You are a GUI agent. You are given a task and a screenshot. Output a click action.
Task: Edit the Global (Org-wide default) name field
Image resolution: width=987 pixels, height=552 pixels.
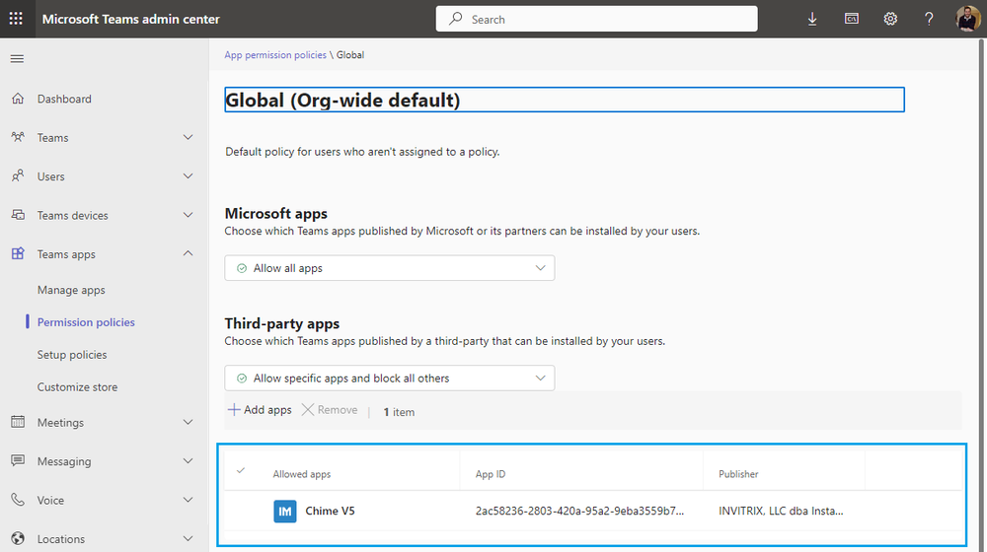click(565, 100)
